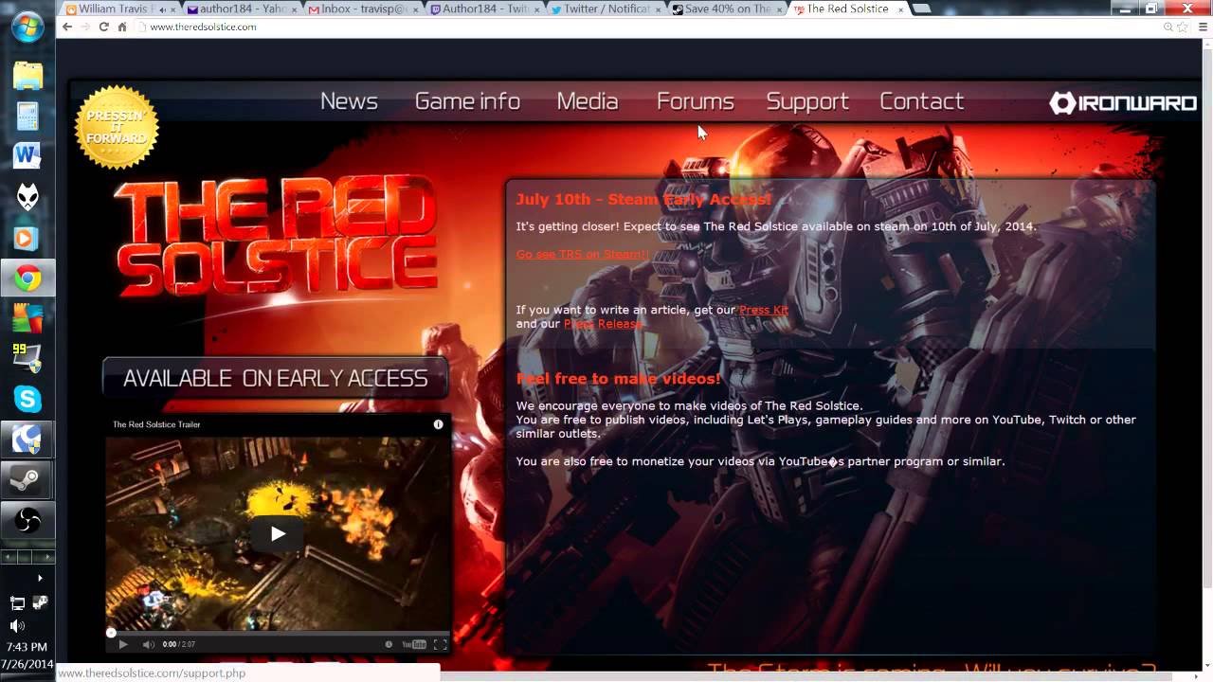Click the Feel free to make videos heading
Screen dimensions: 1213x682
[618, 379]
